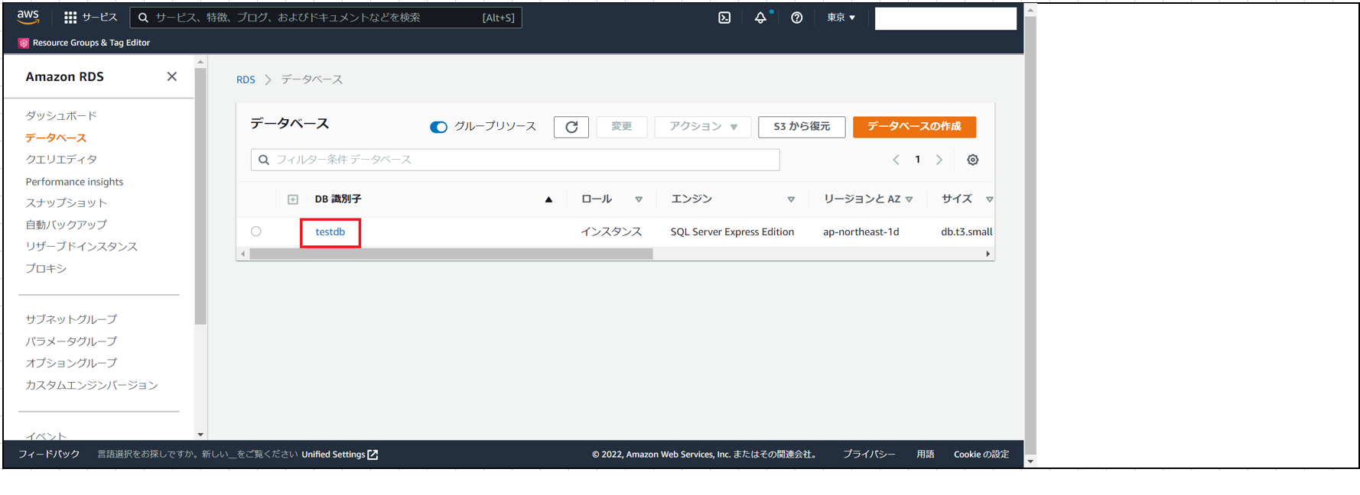The width and height of the screenshot is (1360, 495).
Task: Click the ap-northeast-1d cell
Action: [861, 231]
